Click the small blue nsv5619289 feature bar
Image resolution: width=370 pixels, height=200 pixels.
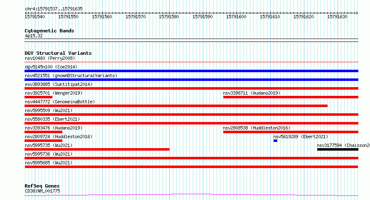[275, 141]
